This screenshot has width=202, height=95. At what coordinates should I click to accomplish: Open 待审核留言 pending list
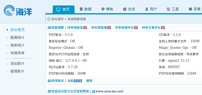(75, 28)
